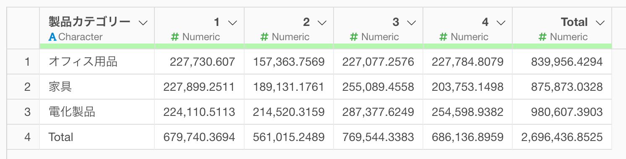Open column 3 header dropdown arrow
The height and width of the screenshot is (159, 626).
[411, 23]
